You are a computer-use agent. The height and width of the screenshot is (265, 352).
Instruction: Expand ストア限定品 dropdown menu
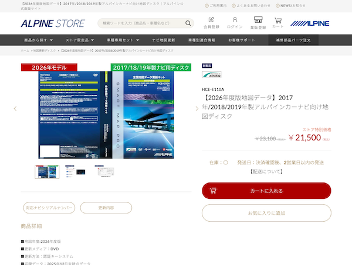[80, 40]
